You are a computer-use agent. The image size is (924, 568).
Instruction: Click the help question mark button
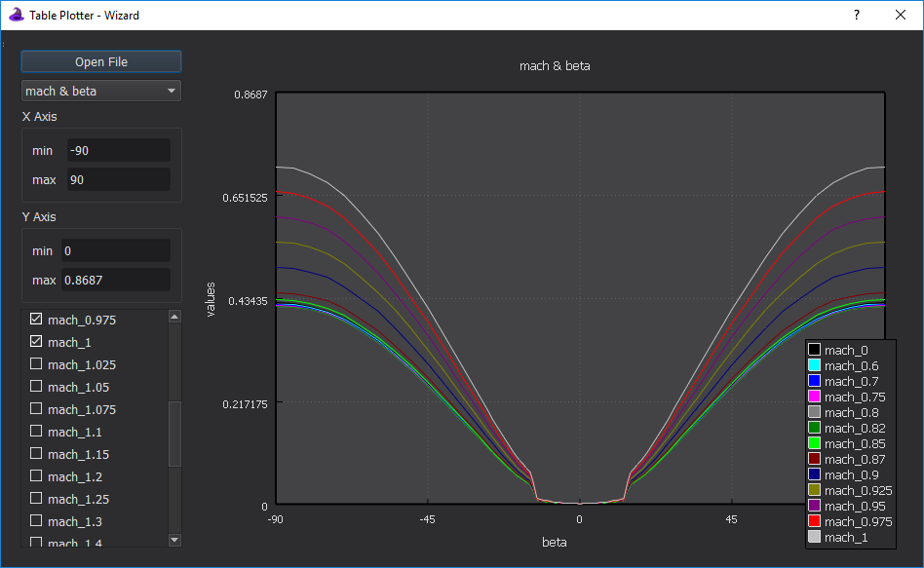[856, 15]
